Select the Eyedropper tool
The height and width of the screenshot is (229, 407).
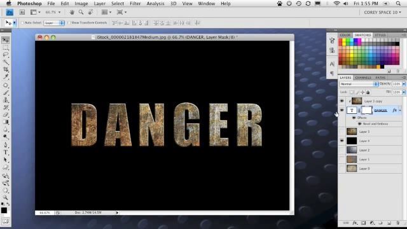pos(6,76)
